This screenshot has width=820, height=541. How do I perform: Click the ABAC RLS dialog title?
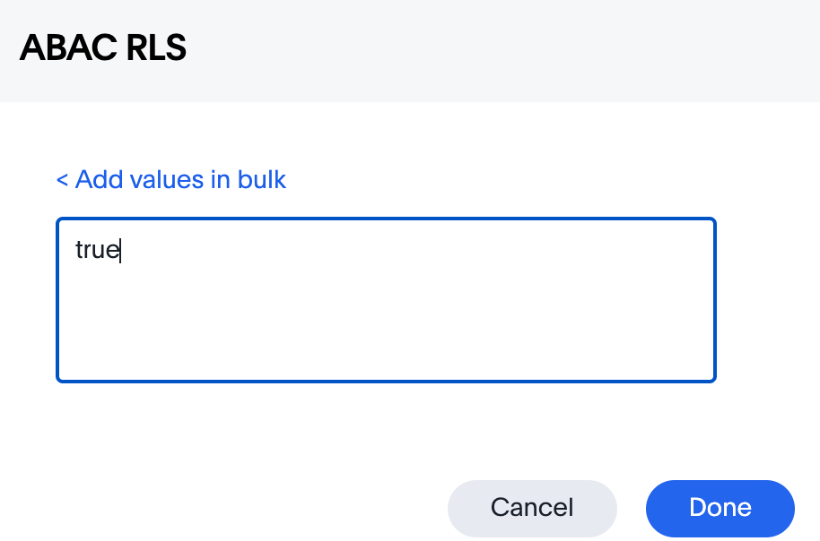coord(102,48)
